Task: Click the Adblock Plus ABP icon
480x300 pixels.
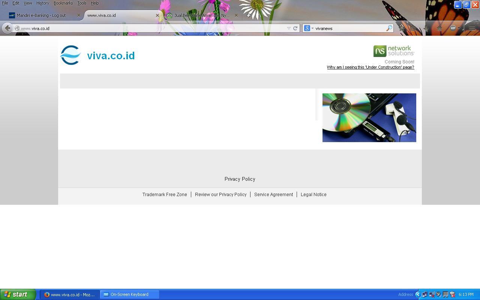Action: point(453,28)
